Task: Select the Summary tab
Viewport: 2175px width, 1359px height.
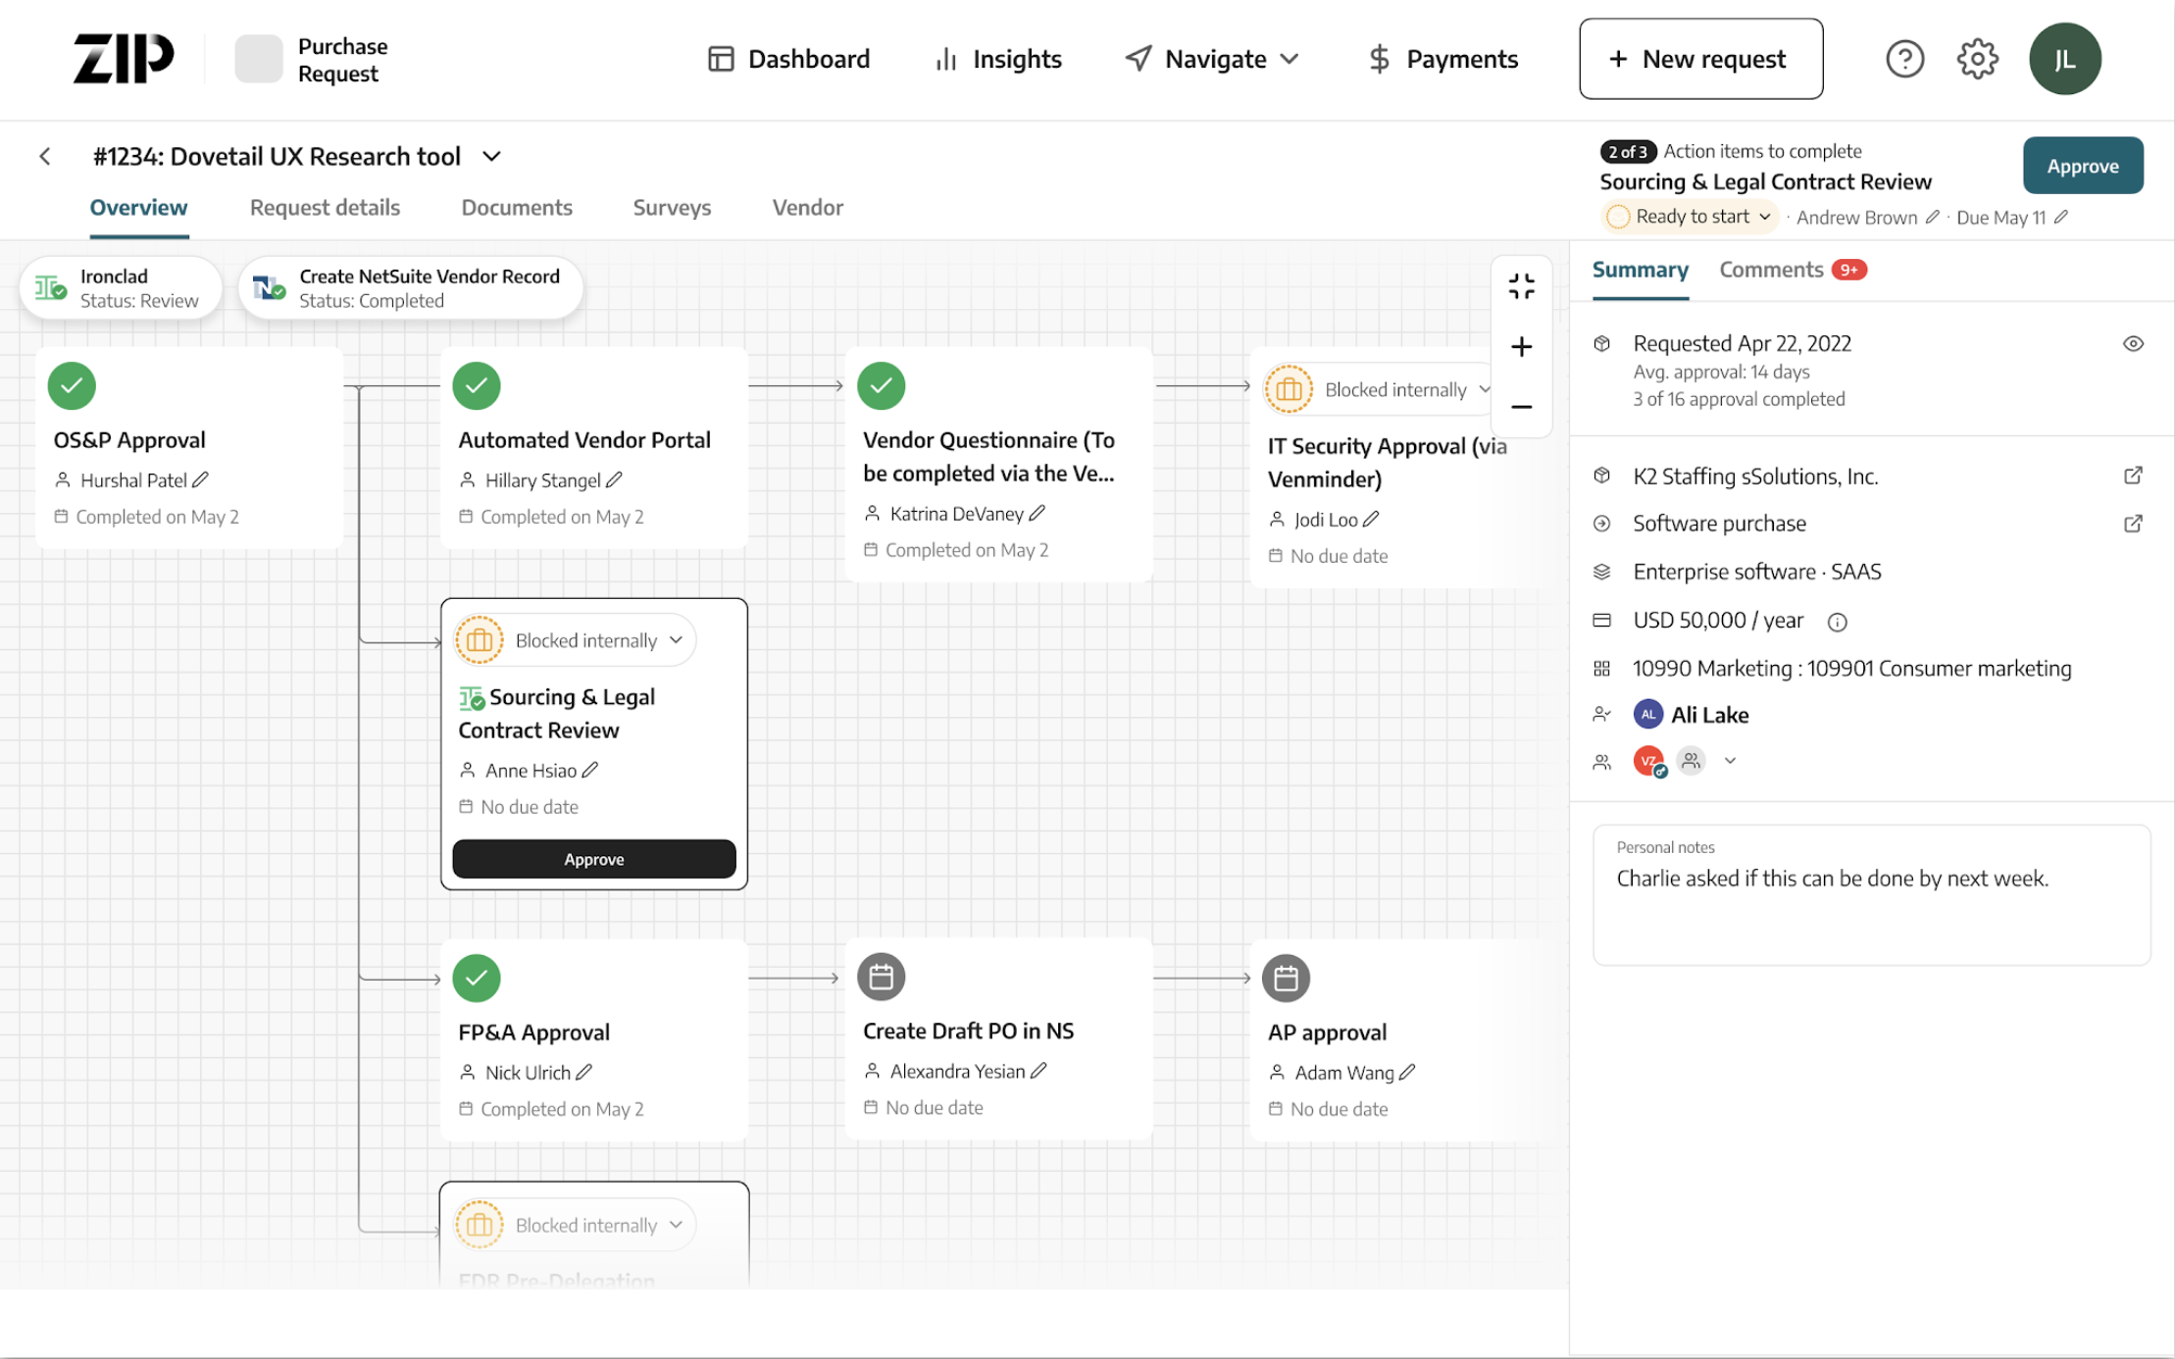Action: tap(1640, 270)
